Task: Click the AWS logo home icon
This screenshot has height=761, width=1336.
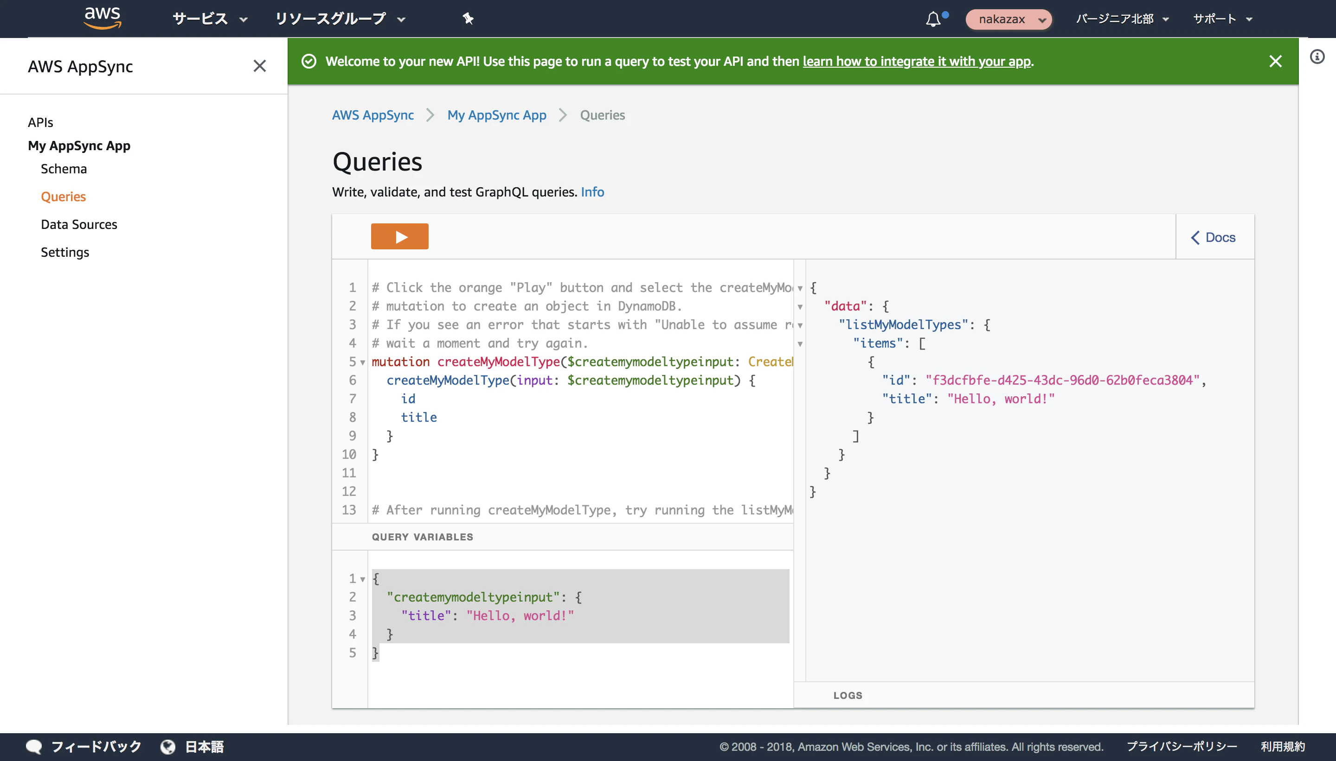Action: (x=103, y=18)
